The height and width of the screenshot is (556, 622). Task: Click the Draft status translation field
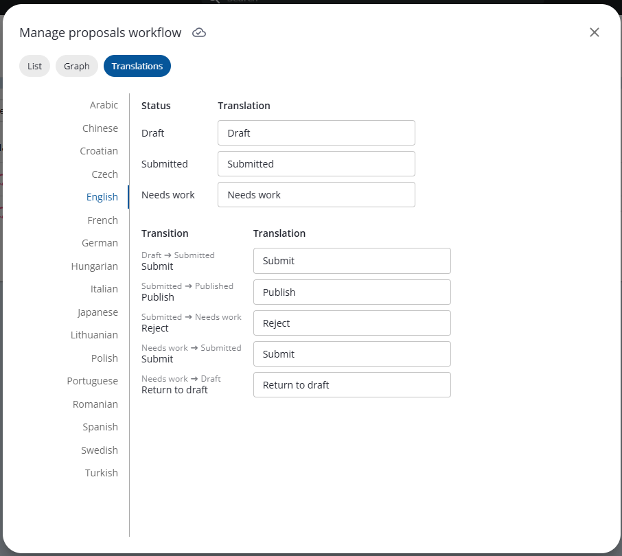pos(316,133)
